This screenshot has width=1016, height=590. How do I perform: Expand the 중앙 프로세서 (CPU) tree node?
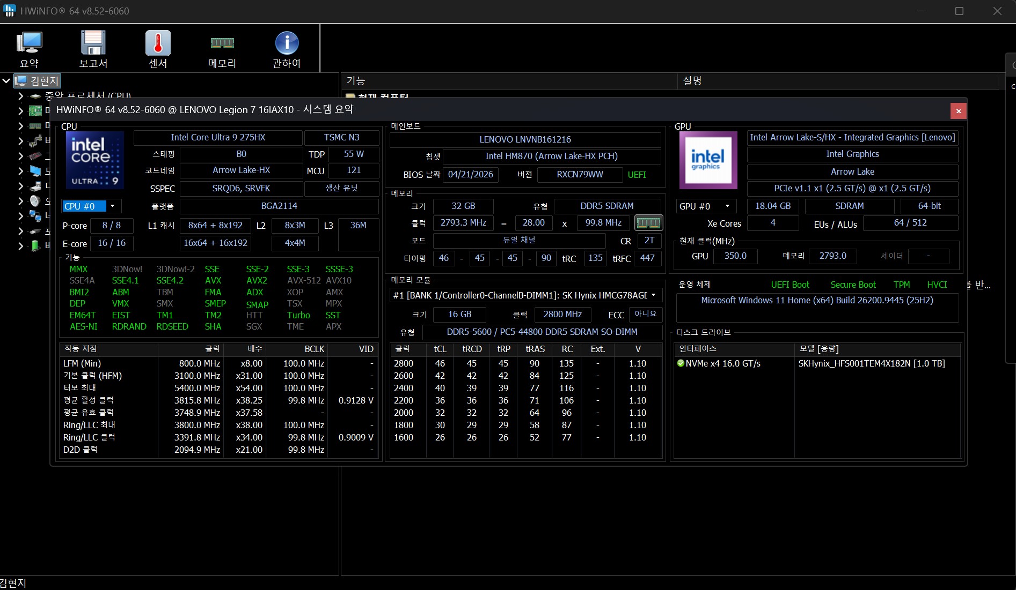20,96
